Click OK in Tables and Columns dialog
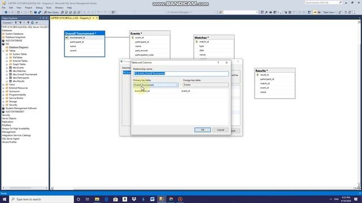The width and height of the screenshot is (362, 203). (x=202, y=130)
